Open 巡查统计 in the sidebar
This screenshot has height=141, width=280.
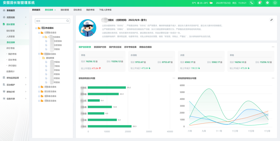(x=11, y=71)
